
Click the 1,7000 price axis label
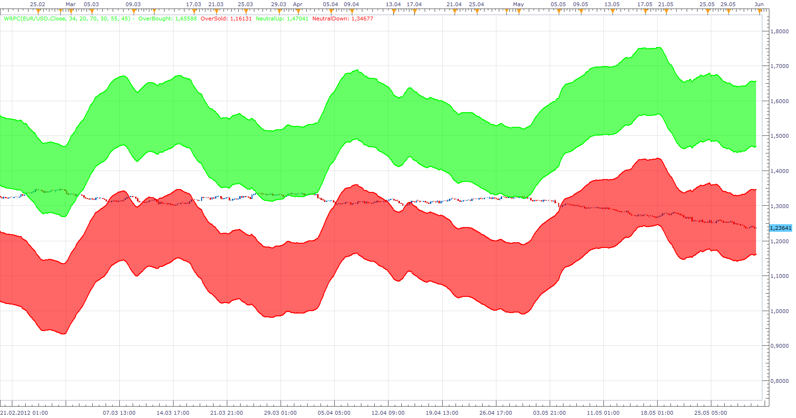(x=779, y=66)
